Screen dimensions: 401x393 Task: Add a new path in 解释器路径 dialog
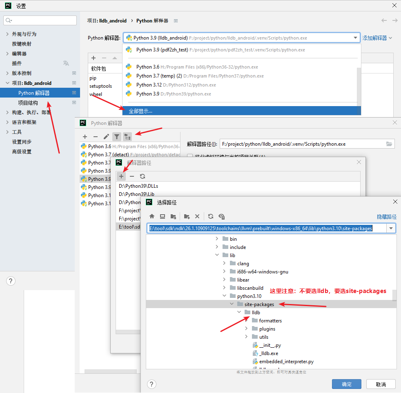121,176
